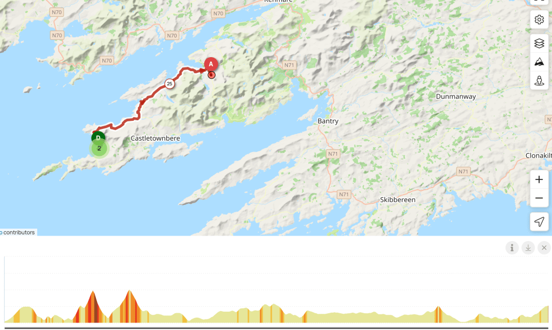
Task: Open the map layers selector
Action: pyautogui.click(x=539, y=43)
